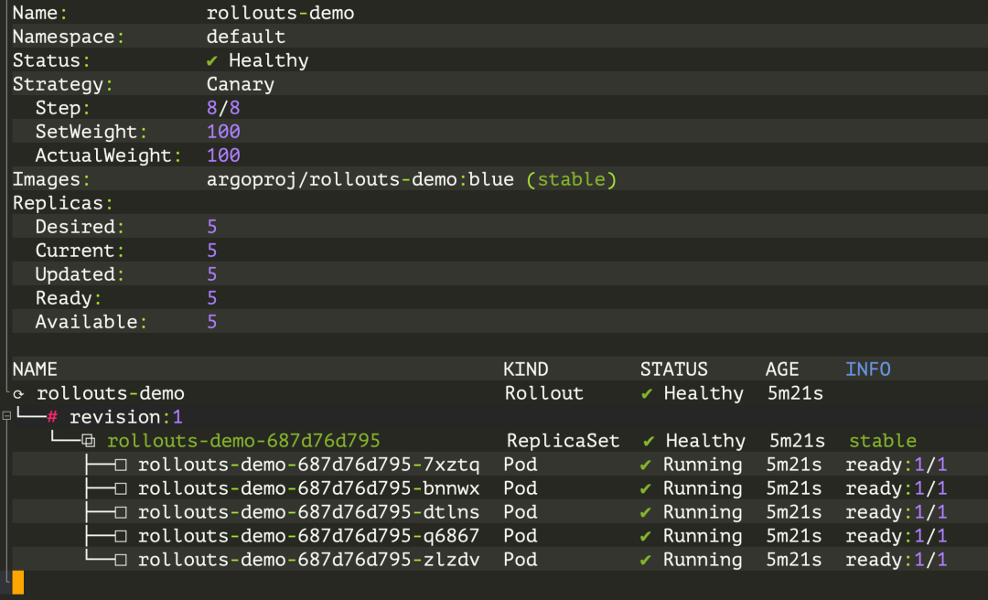988x600 pixels.
Task: Click the Running checkmark for pod zlzdv
Action: click(645, 561)
